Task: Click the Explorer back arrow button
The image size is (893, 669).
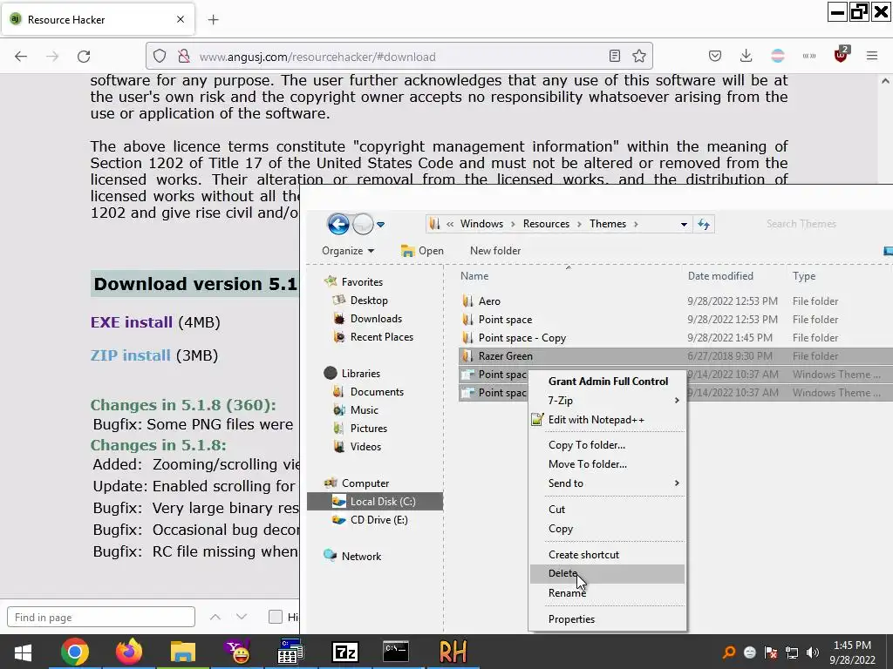Action: pyautogui.click(x=338, y=224)
